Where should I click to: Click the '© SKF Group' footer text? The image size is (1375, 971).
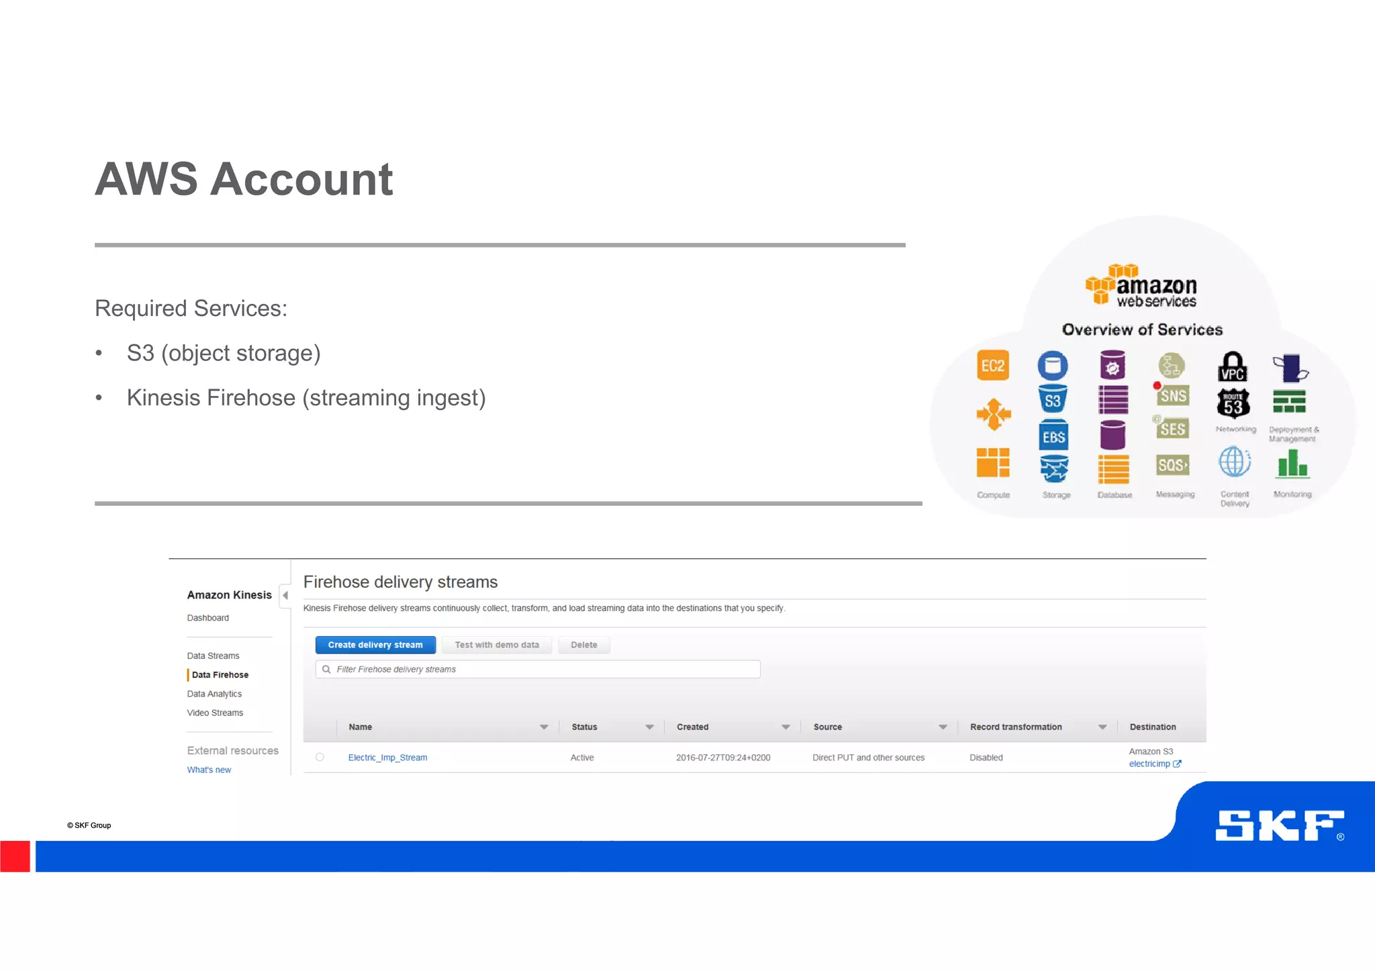(89, 825)
